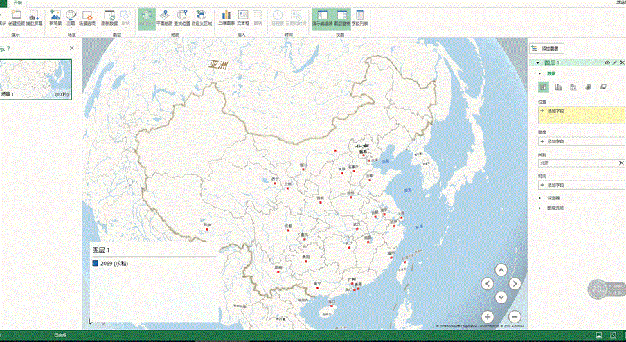Open the 新场景 (New Scene) dropdown
This screenshot has width=626, height=342.
[55, 17]
